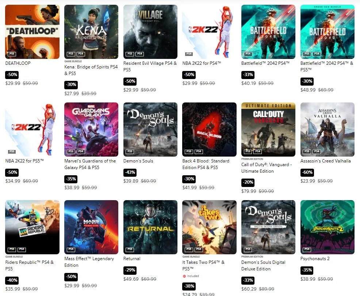Open Marvel's Guardians of the Galaxy cover
Image resolution: width=360 pixels, height=296 pixels.
91,130
